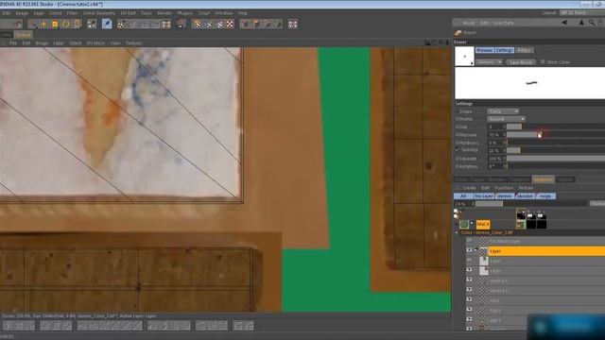Image resolution: width=605 pixels, height=340 pixels.
Task: Toggle the Spacing checkbox
Action: tap(458, 149)
